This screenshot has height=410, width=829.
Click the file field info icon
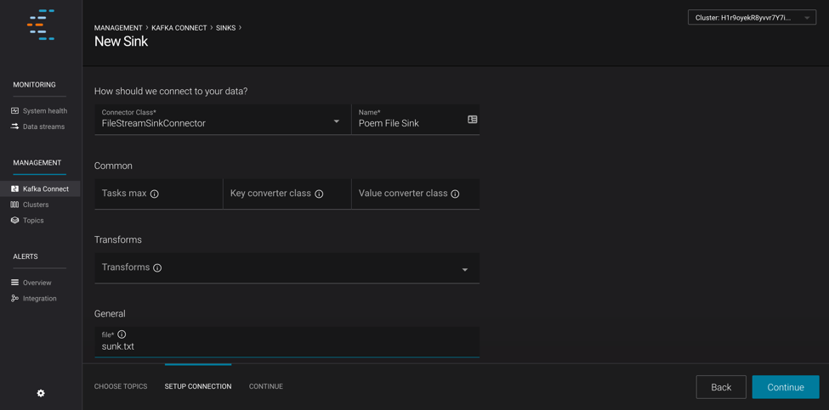(122, 334)
